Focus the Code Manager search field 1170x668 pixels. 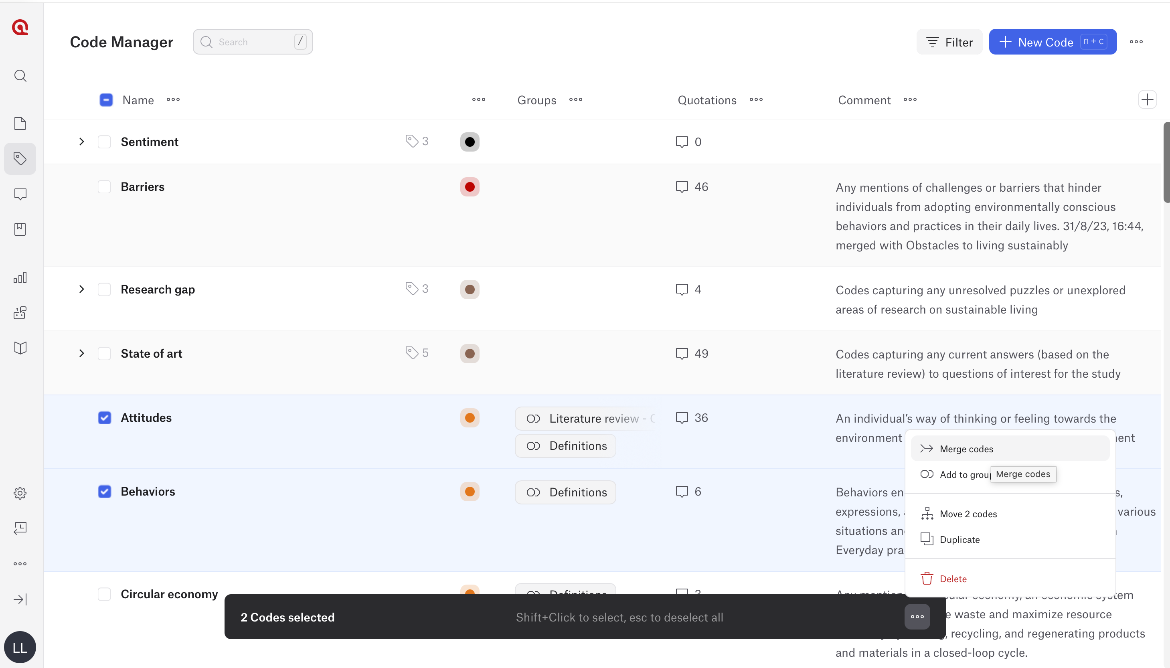253,42
